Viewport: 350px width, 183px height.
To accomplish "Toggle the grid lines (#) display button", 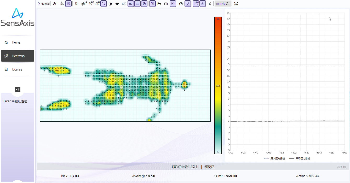I will 137,4.
